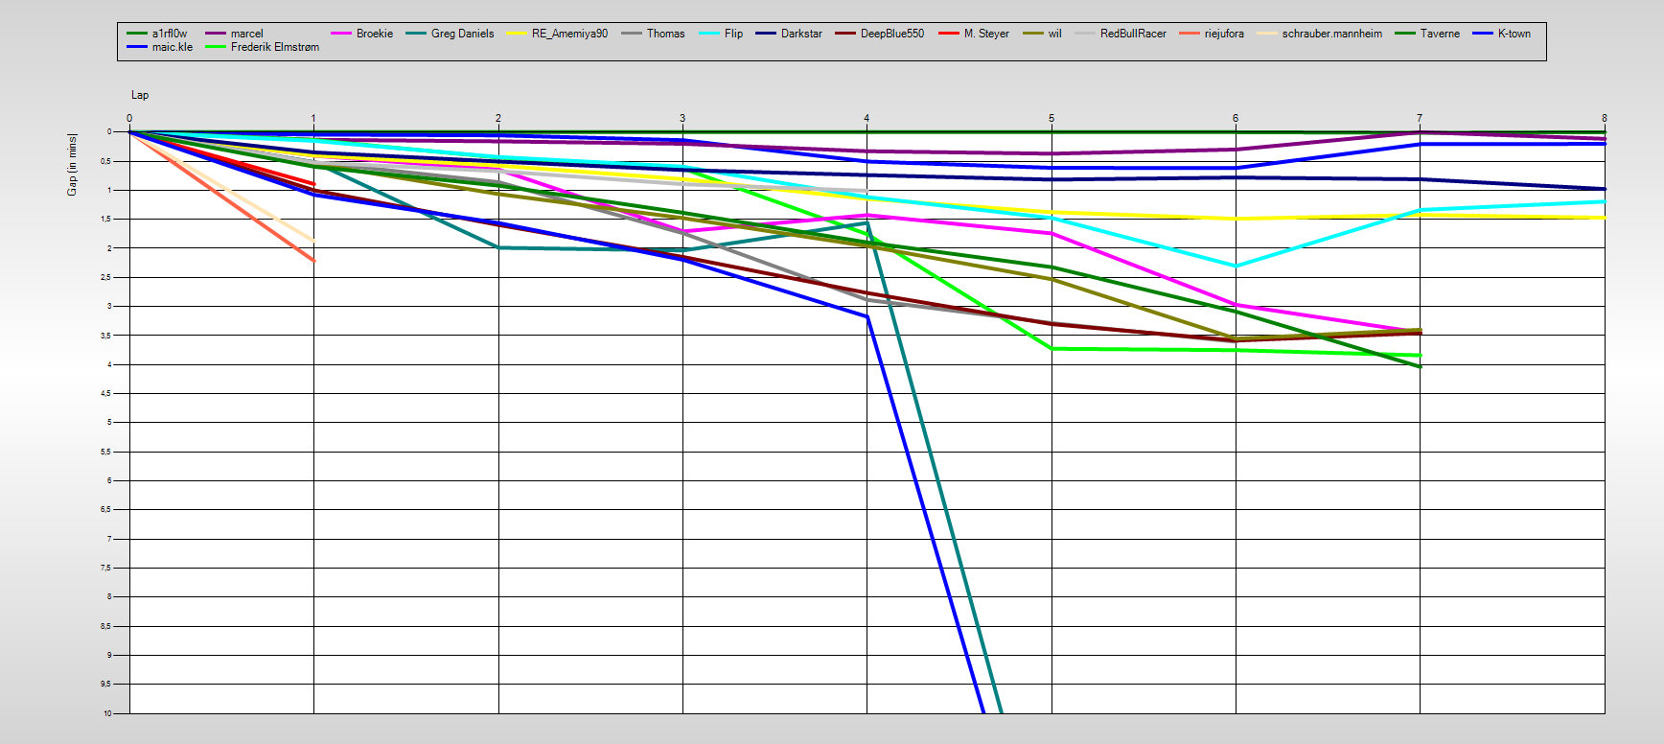Click the olive swatch beside wil
The height and width of the screenshot is (744, 1664).
(1032, 34)
